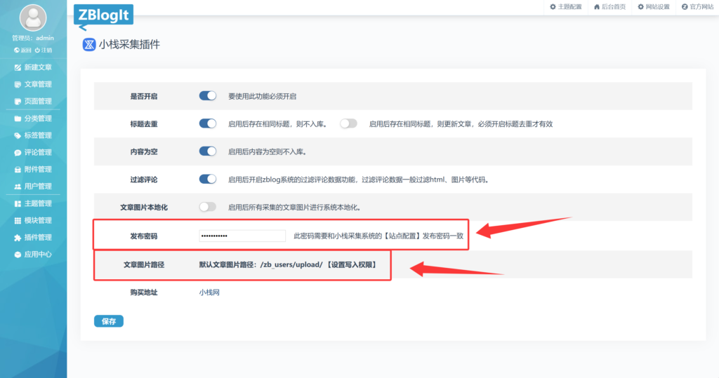This screenshot has height=378, width=719.
Task: Click the 附件管理 icon in sidebar
Action: coord(18,170)
